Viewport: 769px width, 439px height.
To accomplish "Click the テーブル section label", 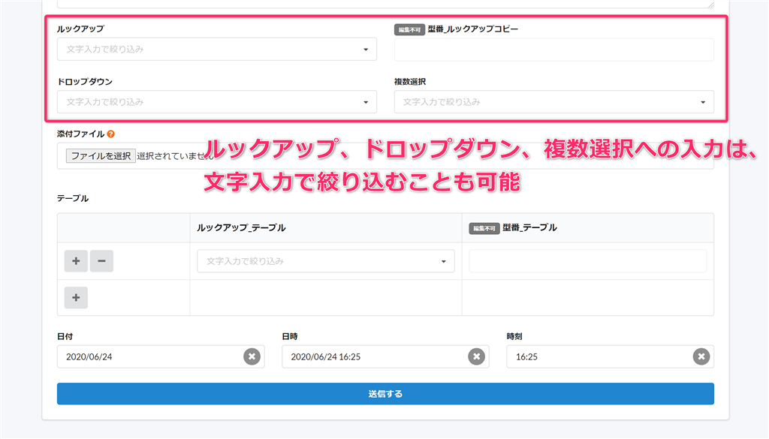I will click(73, 198).
